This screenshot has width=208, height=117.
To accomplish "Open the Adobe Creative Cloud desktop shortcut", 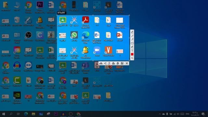I will click(x=17, y=52).
